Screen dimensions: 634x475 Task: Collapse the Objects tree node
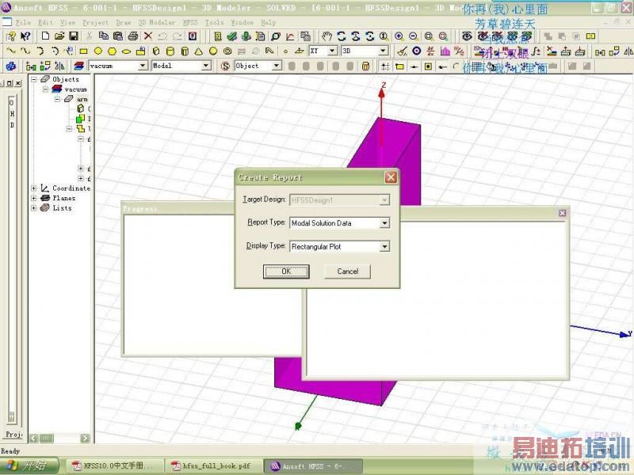[x=34, y=79]
